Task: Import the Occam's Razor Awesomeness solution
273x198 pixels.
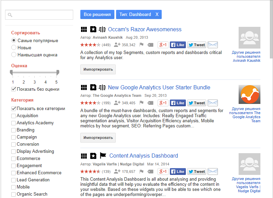Action: coord(98,70)
